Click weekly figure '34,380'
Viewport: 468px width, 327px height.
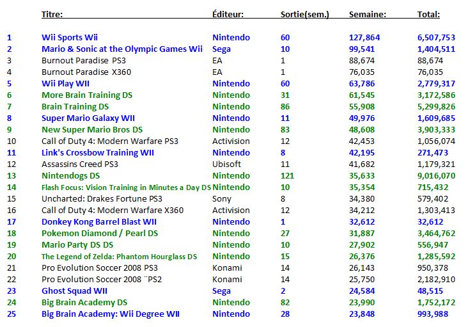[x=362, y=199]
